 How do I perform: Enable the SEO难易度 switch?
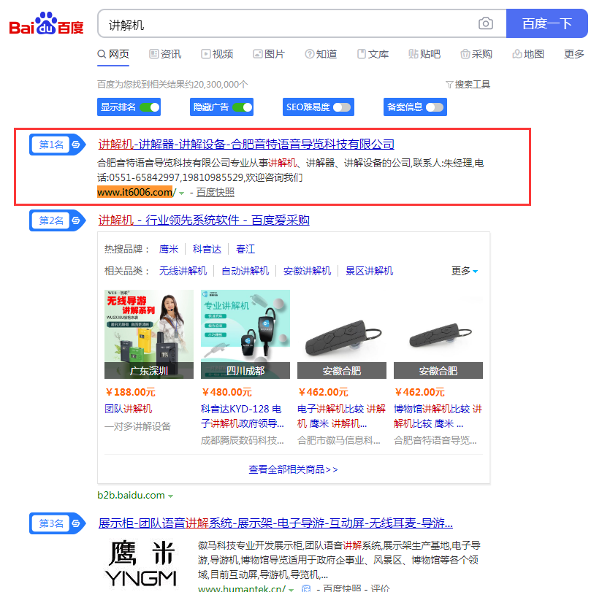click(x=342, y=107)
